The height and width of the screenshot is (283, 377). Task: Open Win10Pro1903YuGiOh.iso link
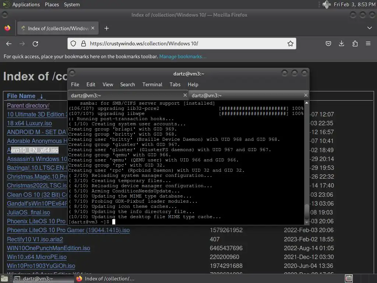[x=41, y=266]
